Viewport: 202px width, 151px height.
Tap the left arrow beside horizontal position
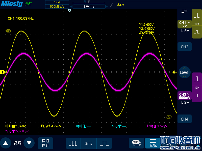[x=71, y=7]
